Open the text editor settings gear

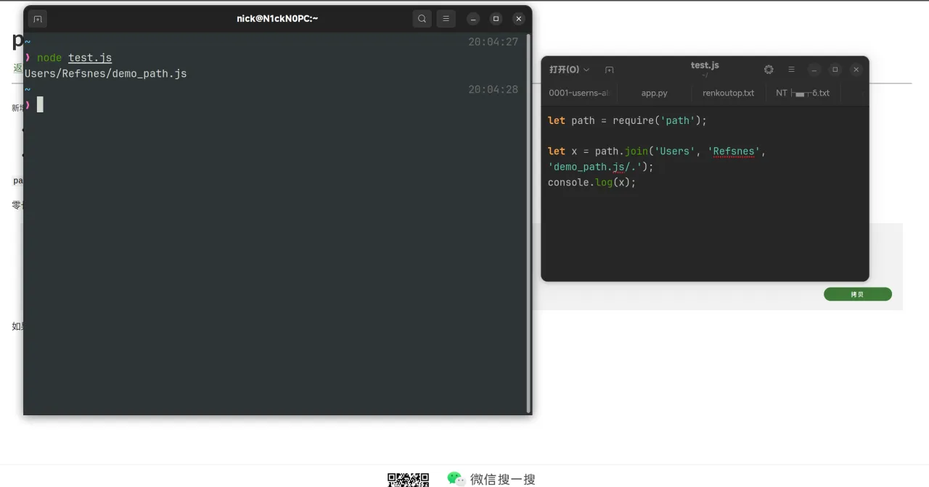pyautogui.click(x=769, y=70)
